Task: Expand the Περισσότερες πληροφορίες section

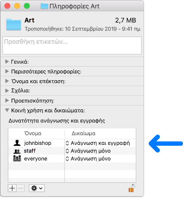Action: (x=7, y=71)
